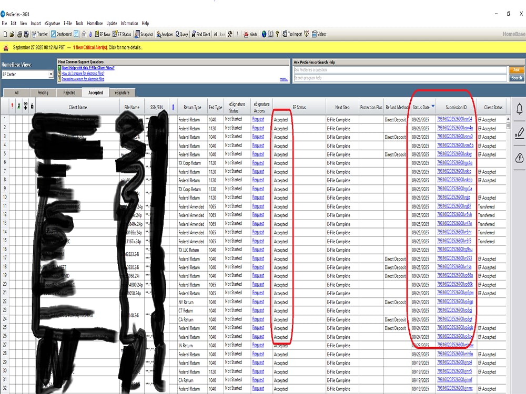Click the Submission ID column header
The image size is (526, 394).
[x=456, y=107]
